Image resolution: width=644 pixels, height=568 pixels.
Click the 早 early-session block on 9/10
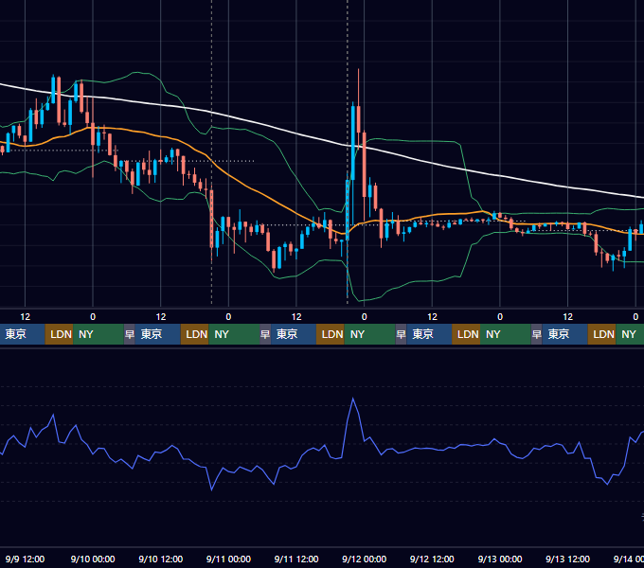(129, 334)
